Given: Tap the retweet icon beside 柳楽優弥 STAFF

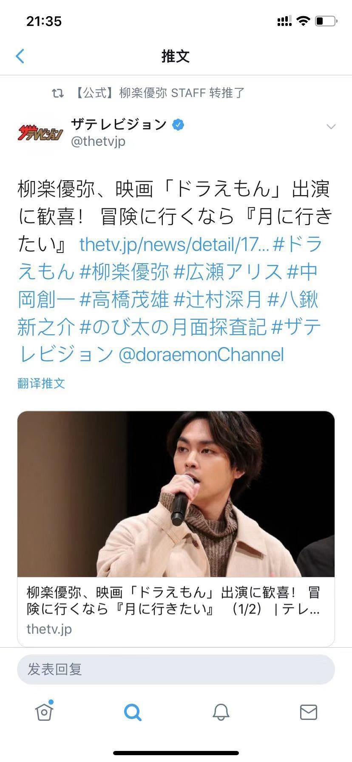Looking at the screenshot, I should [x=58, y=93].
